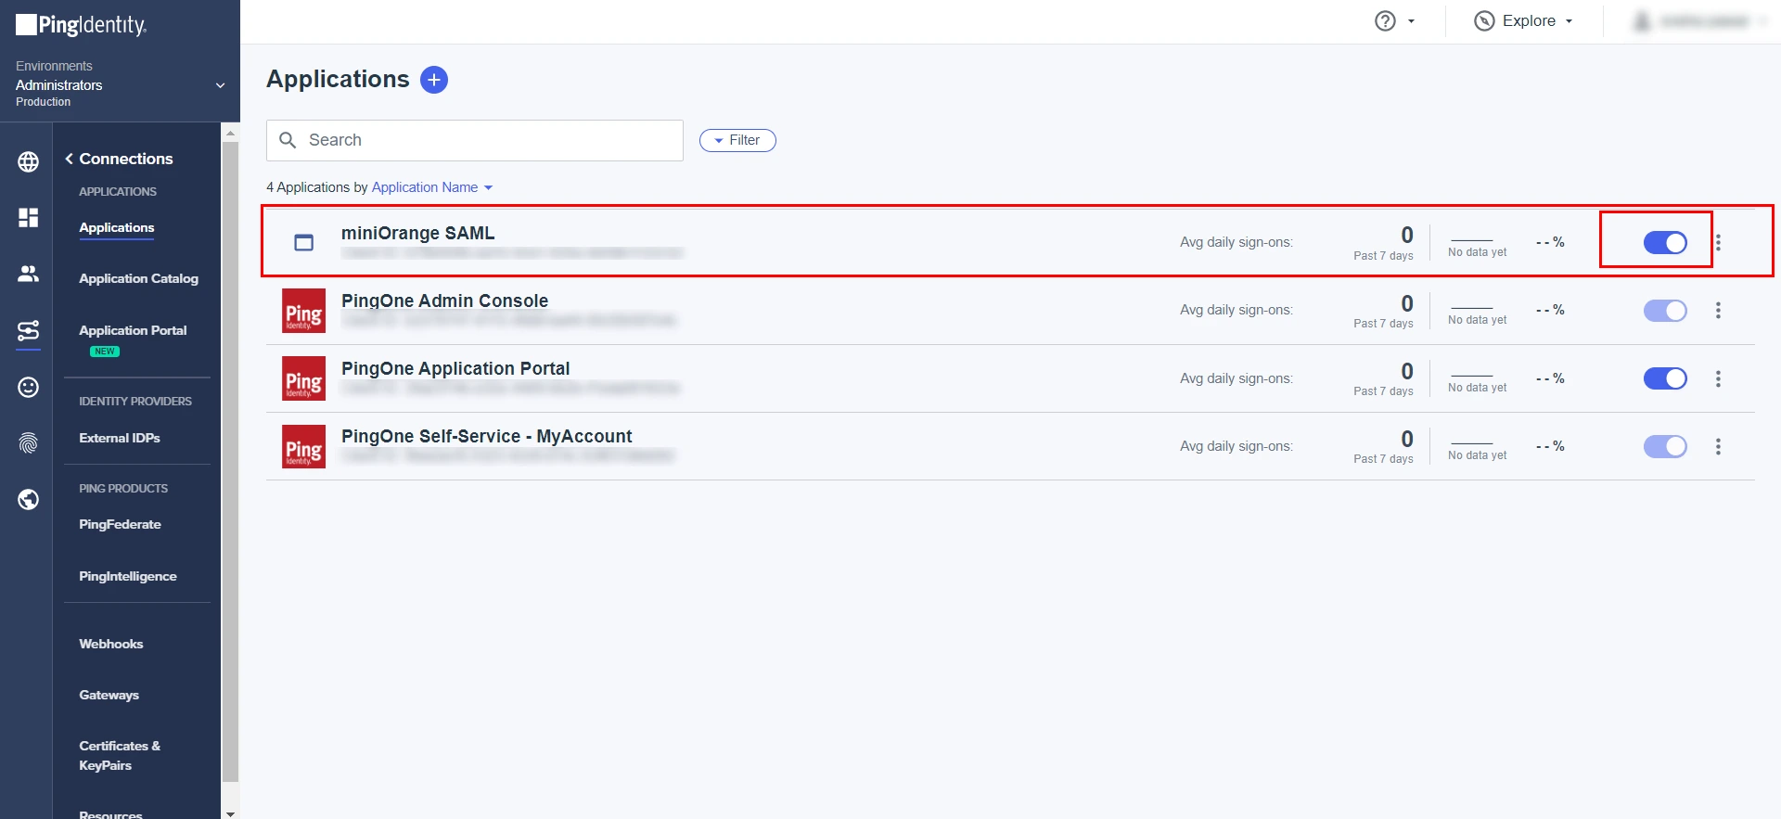
Task: Open Gateways in sidebar
Action: point(109,695)
